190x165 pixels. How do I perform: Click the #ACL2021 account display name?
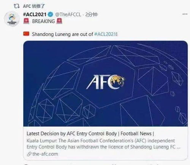(35, 14)
